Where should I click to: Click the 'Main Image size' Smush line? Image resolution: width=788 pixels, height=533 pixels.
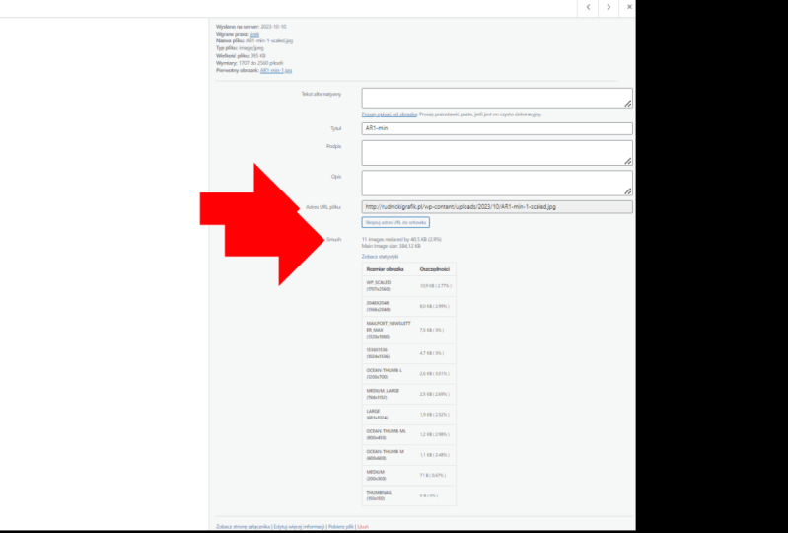pos(391,246)
